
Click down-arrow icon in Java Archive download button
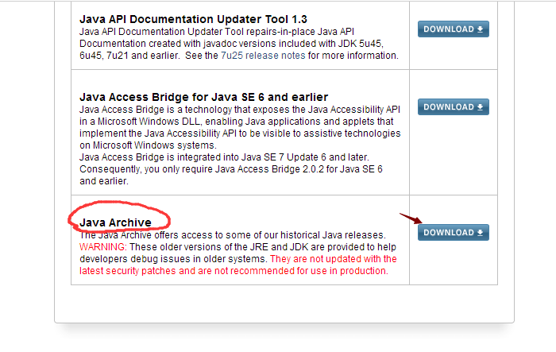coord(481,233)
